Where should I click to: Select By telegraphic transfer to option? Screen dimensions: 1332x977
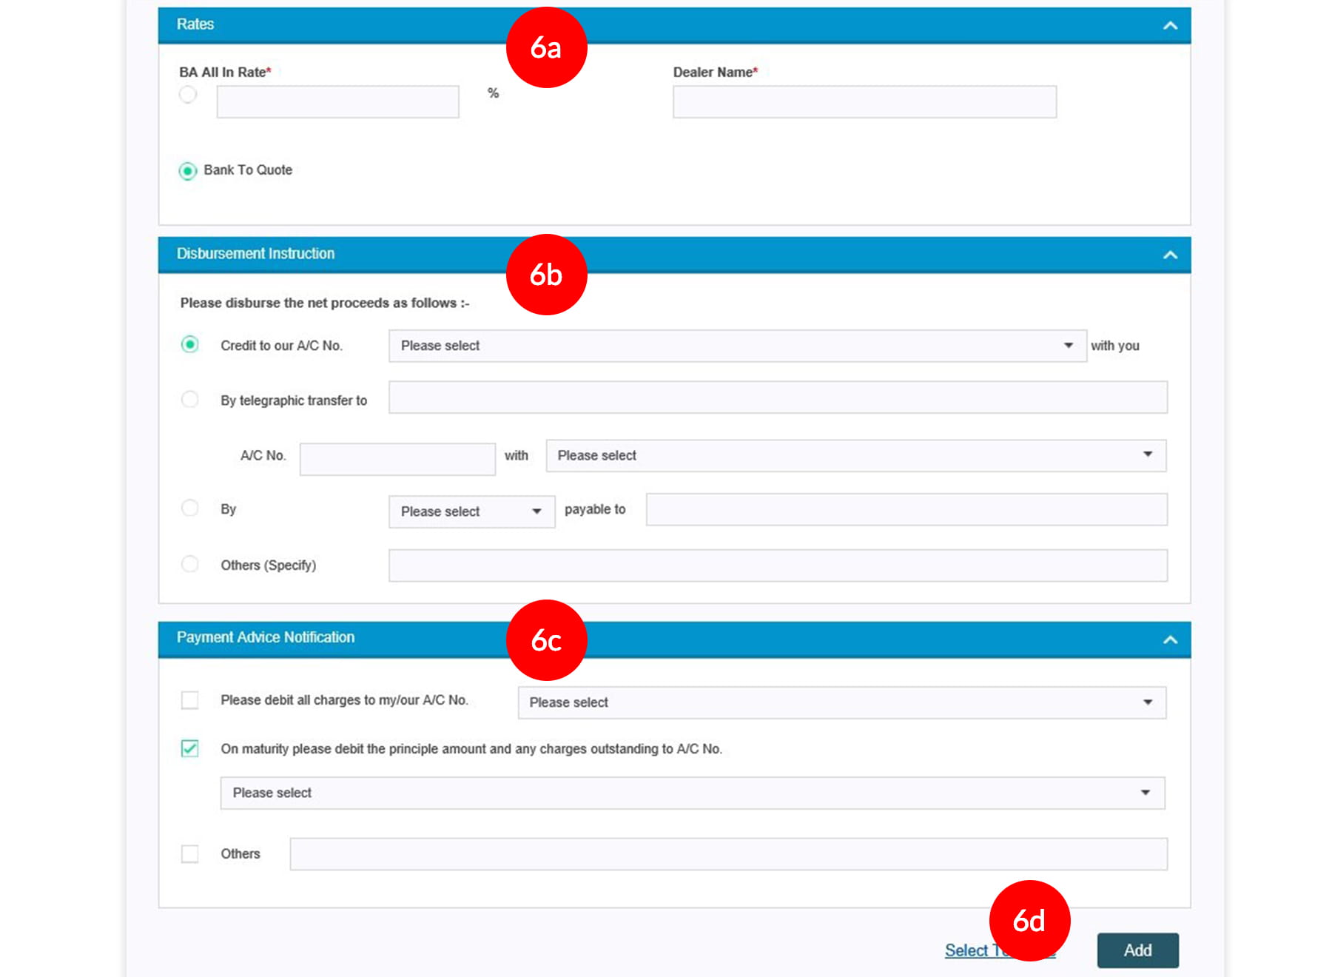(x=190, y=400)
